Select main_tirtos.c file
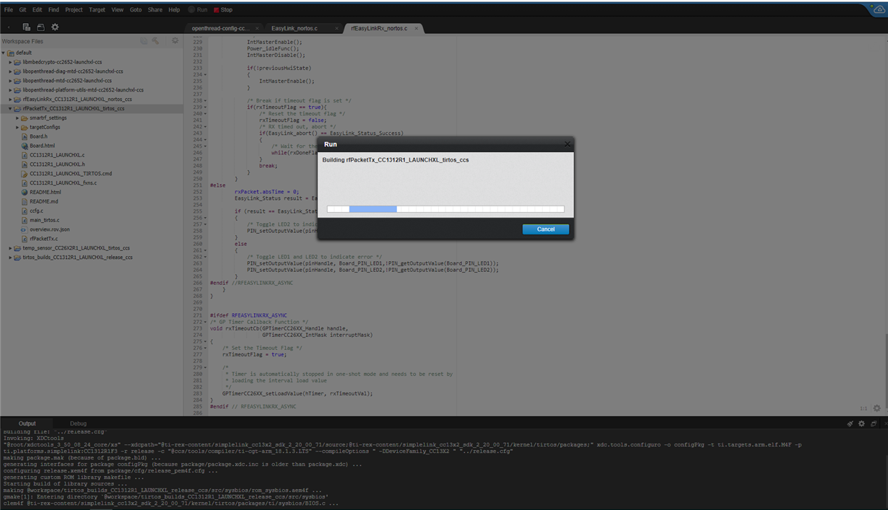Viewport: 888px width, 510px height. click(x=45, y=220)
